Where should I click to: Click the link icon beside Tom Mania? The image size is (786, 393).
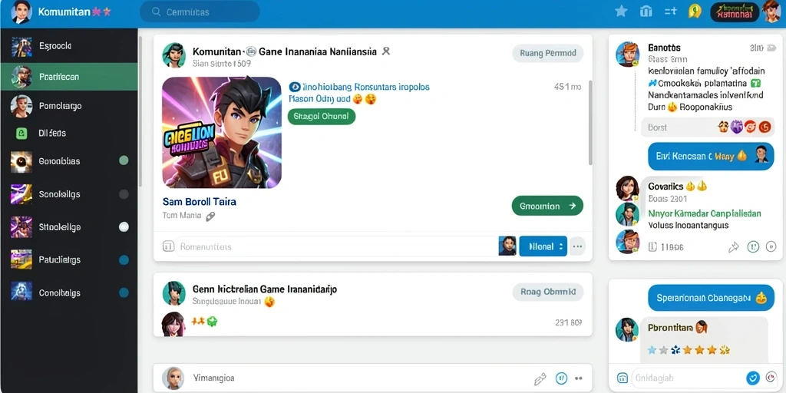point(210,216)
